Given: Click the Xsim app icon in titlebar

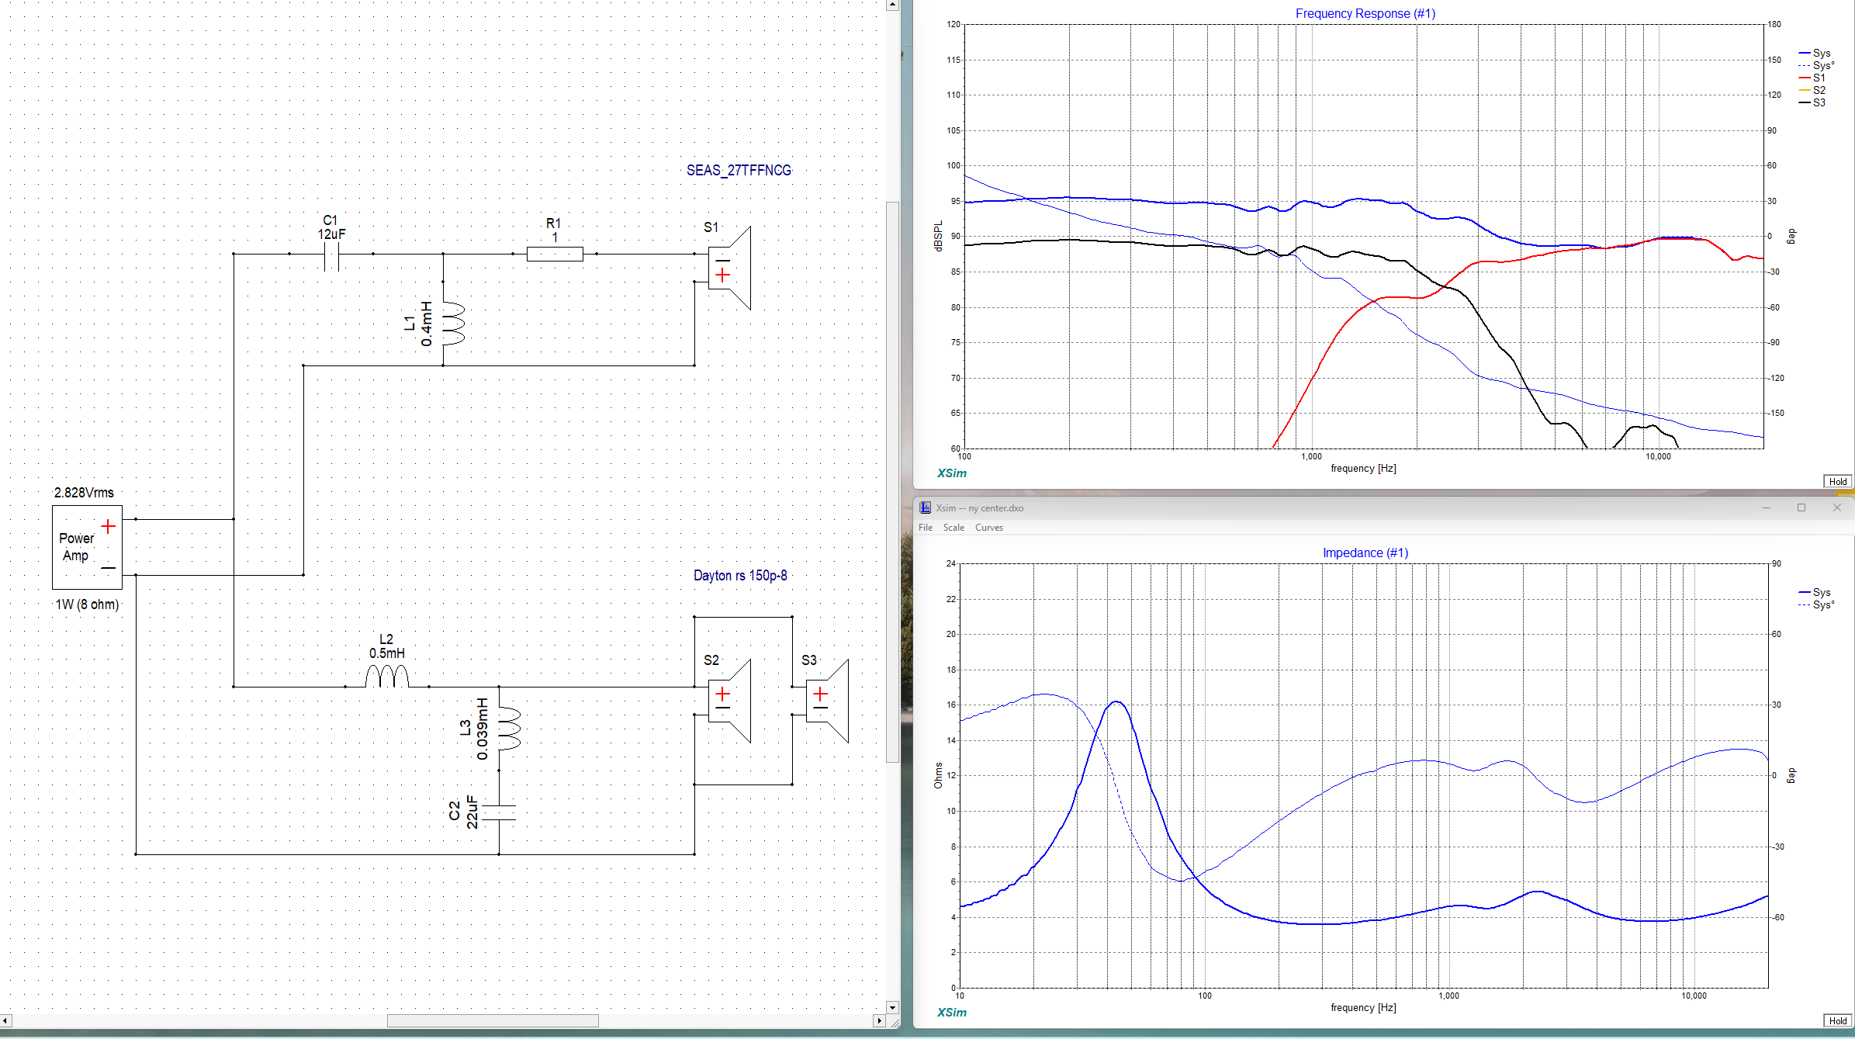Looking at the screenshot, I should tap(925, 507).
